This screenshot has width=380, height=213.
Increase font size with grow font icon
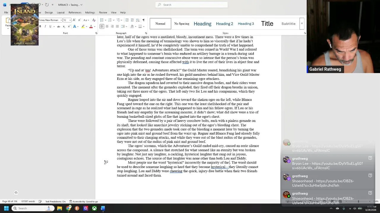coord(74,20)
